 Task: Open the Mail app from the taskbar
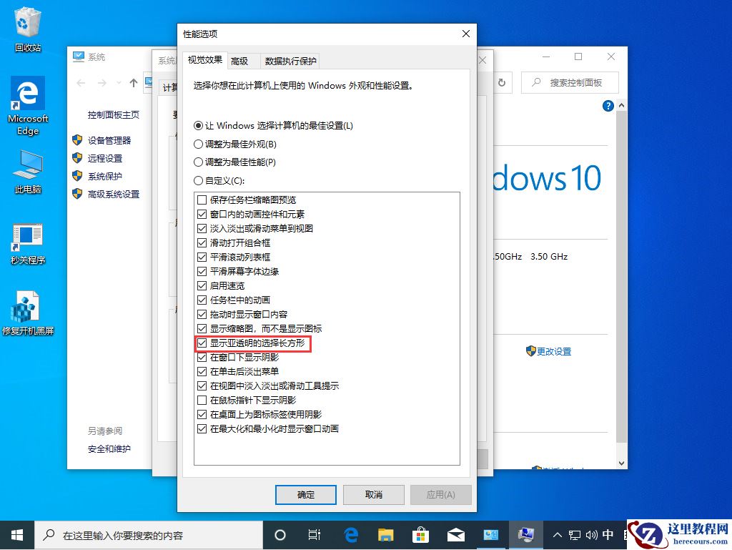(x=456, y=534)
